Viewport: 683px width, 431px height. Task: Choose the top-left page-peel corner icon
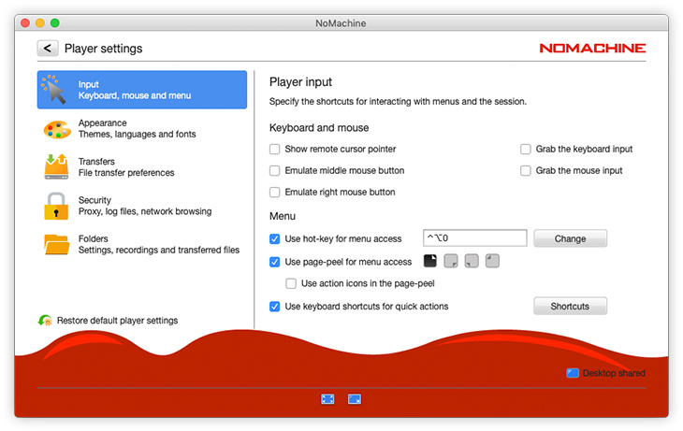tap(492, 262)
